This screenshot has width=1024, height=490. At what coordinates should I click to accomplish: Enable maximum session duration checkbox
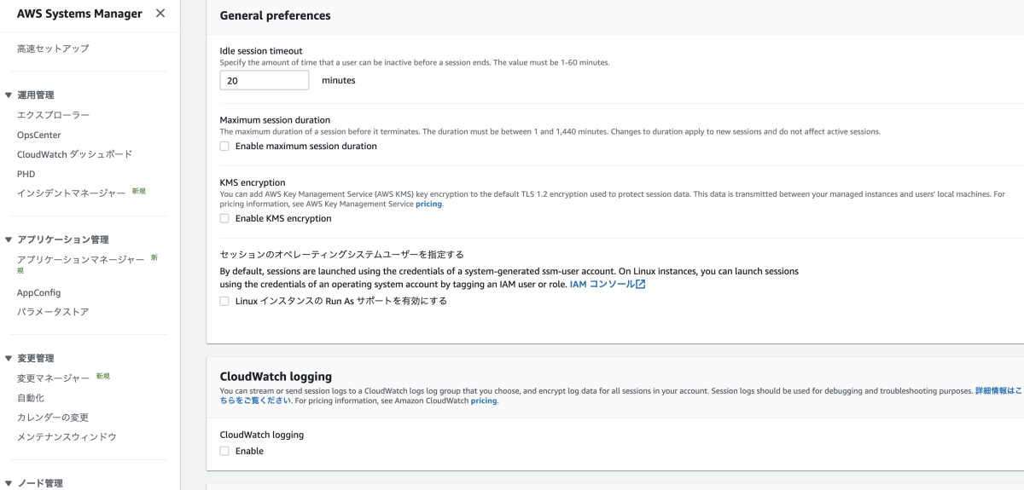point(224,147)
